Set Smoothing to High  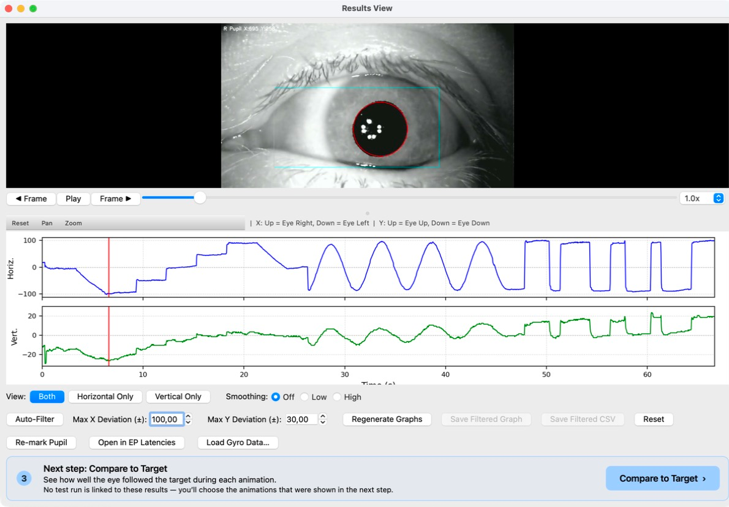(337, 397)
